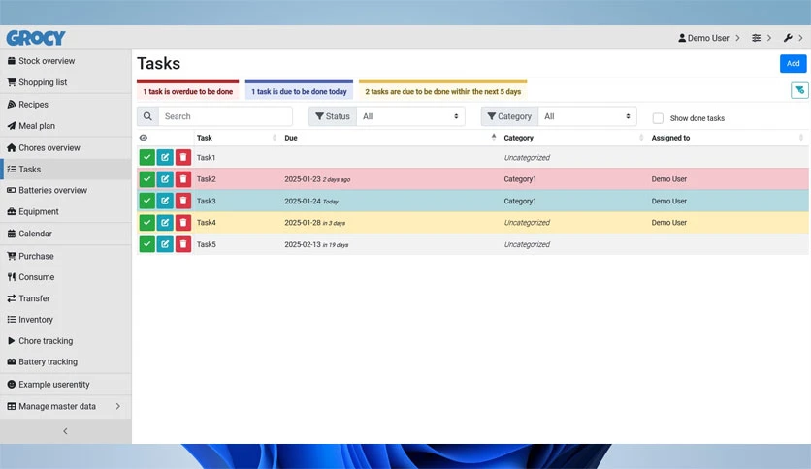Open the Category filter dropdown

pyautogui.click(x=588, y=116)
